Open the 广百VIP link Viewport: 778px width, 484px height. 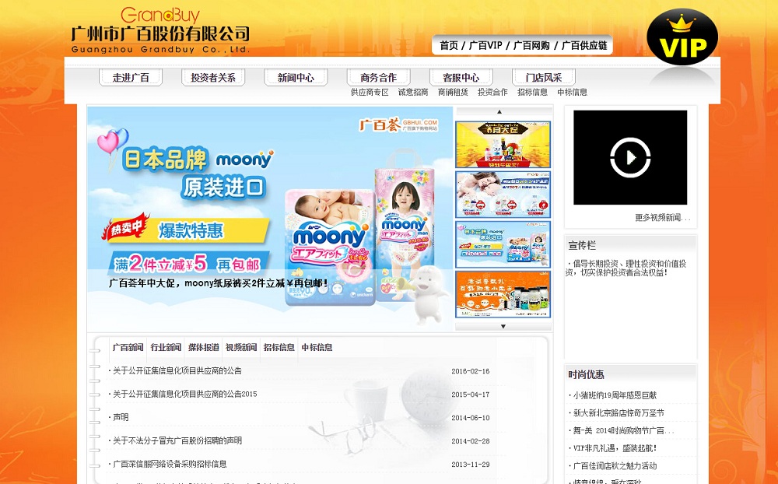pos(485,46)
